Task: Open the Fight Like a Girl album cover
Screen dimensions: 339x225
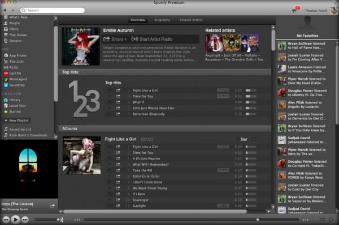Action: pyautogui.click(x=81, y=155)
